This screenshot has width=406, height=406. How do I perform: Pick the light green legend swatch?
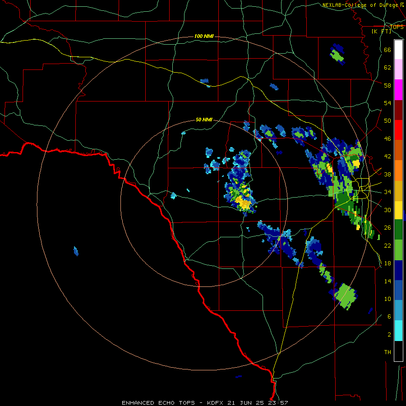coord(398,250)
